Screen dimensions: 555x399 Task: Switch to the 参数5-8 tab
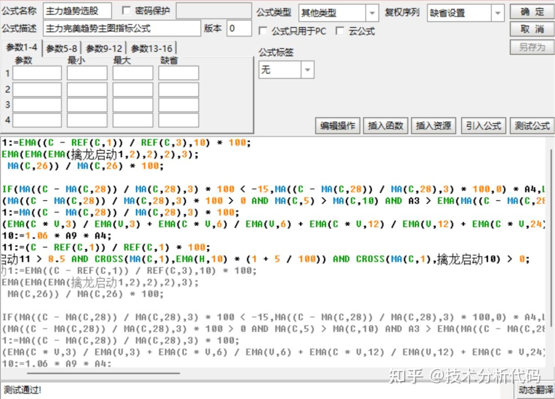tap(61, 48)
